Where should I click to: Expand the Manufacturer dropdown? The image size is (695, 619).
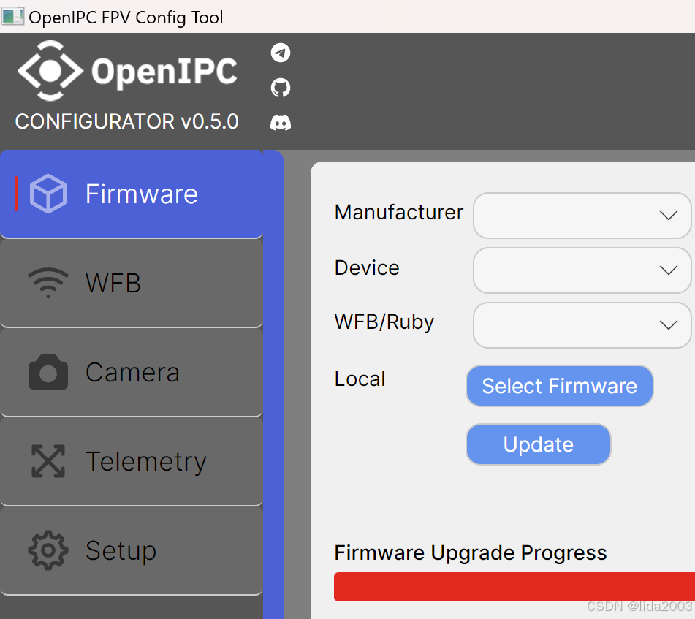pyautogui.click(x=582, y=216)
